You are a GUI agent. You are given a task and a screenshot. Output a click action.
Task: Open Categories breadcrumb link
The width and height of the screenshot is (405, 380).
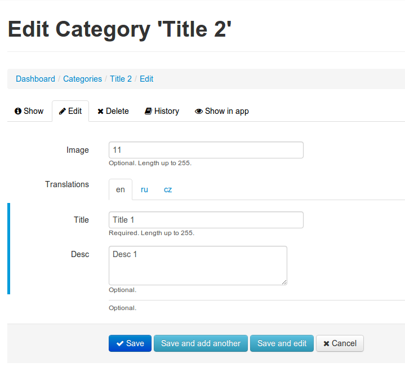coord(82,79)
